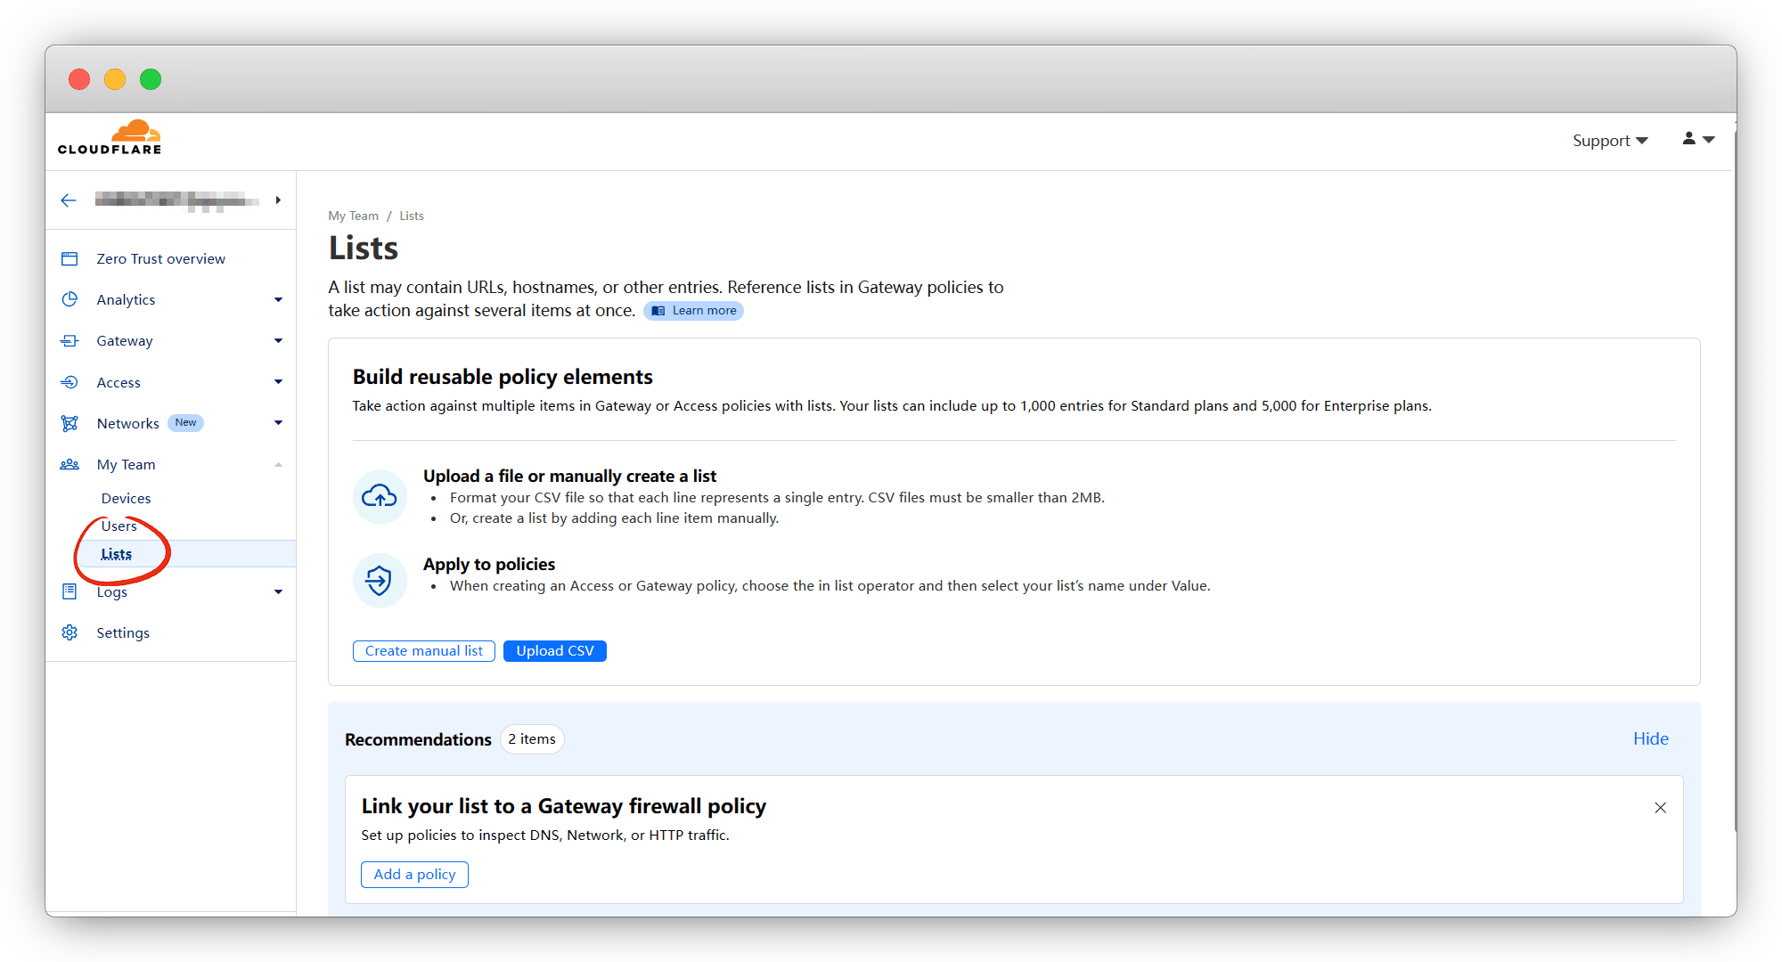Expand the Access menu section
The image size is (1782, 962).
[278, 383]
